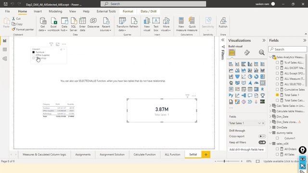The height and width of the screenshot is (173, 308).
Task: Toggle the Cross-report switch
Action: [262, 136]
